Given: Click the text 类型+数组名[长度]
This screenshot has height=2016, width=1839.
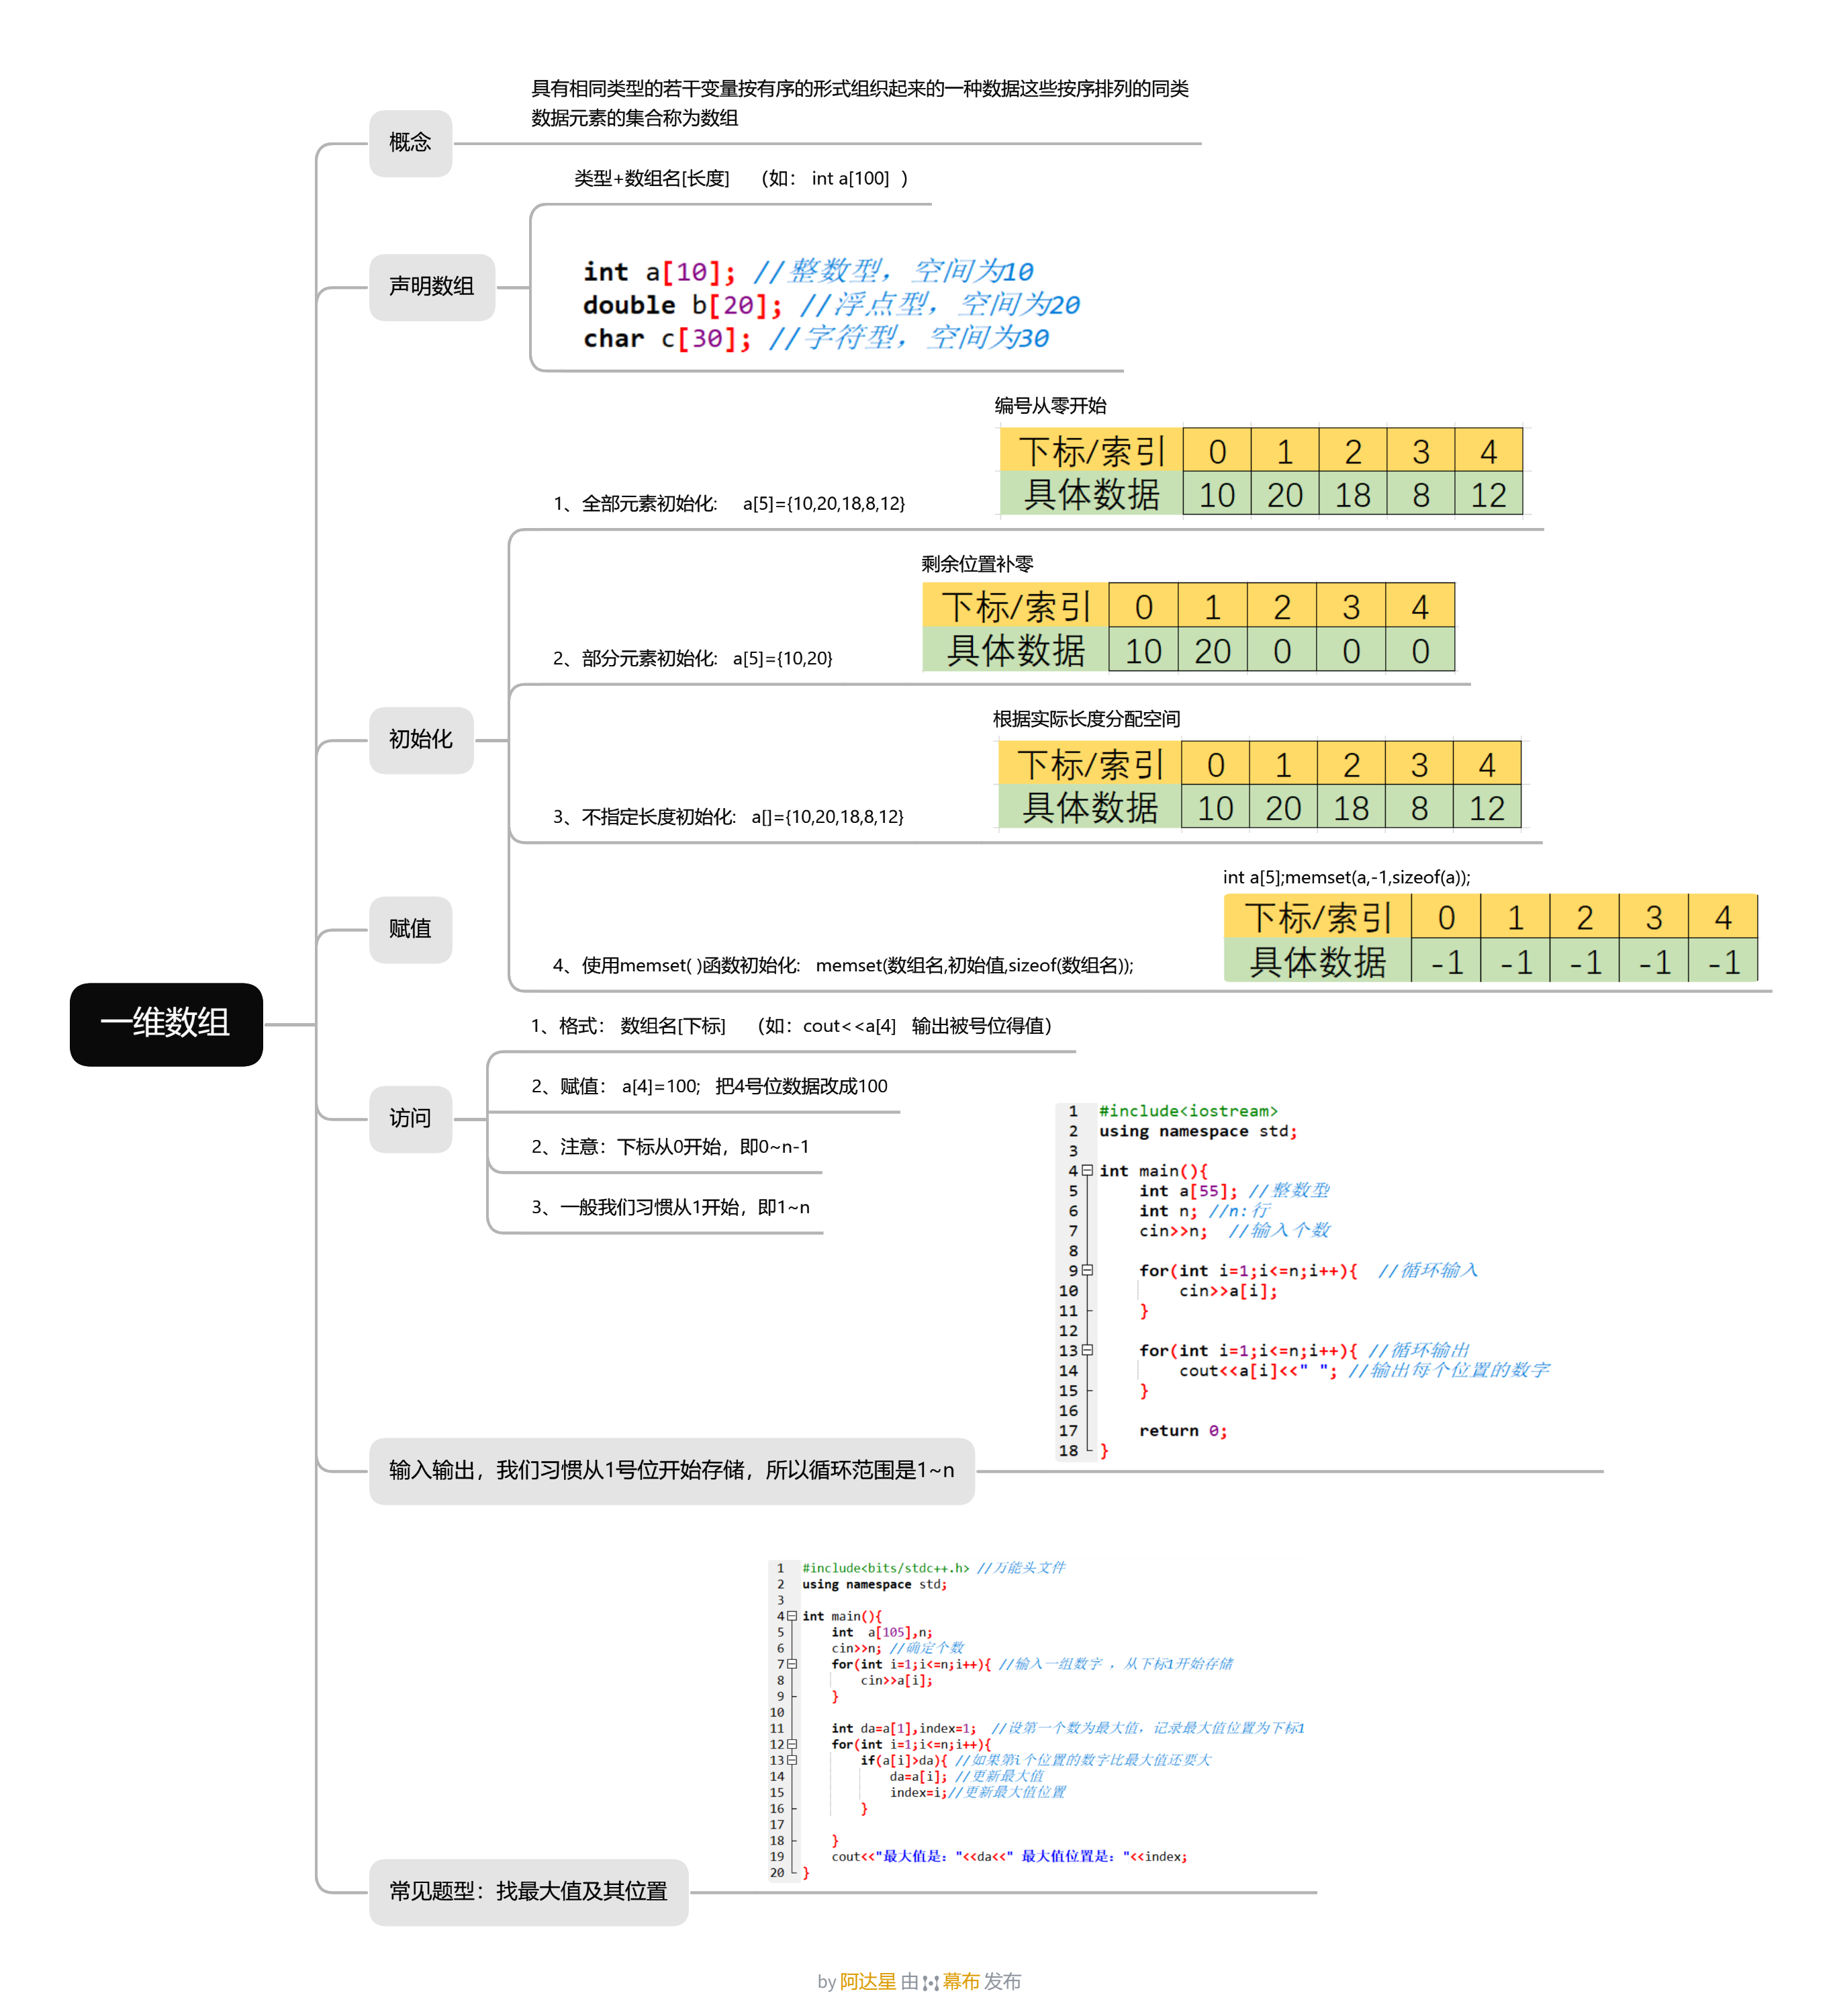Looking at the screenshot, I should [x=652, y=179].
